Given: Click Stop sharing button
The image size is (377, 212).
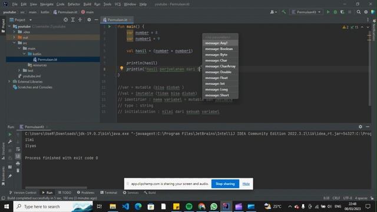Looking at the screenshot, I should pyautogui.click(x=225, y=184).
